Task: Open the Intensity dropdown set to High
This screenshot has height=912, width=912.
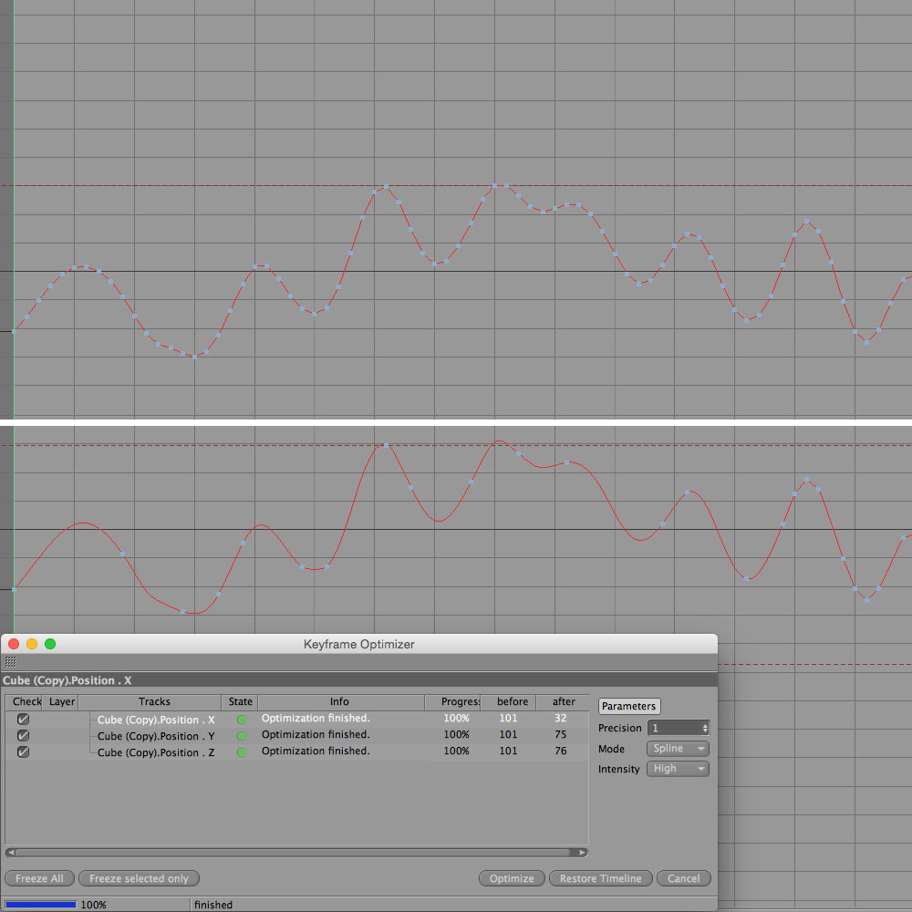Action: coord(678,769)
